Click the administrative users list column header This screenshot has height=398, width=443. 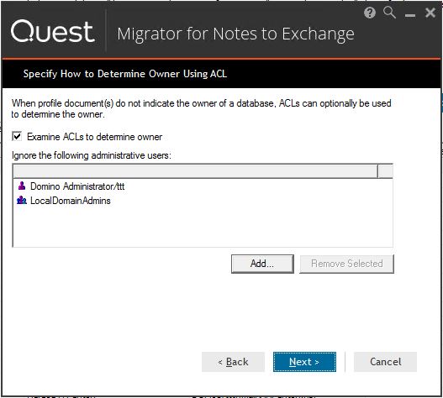tap(196, 171)
